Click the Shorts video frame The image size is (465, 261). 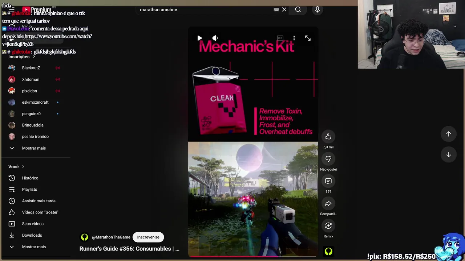coord(253,142)
